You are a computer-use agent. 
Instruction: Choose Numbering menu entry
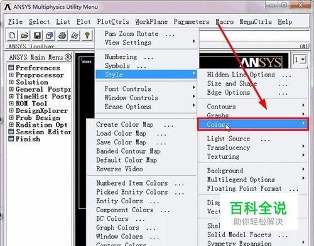pyautogui.click(x=146, y=57)
